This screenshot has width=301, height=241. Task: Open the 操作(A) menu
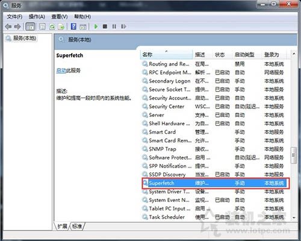pos(37,16)
